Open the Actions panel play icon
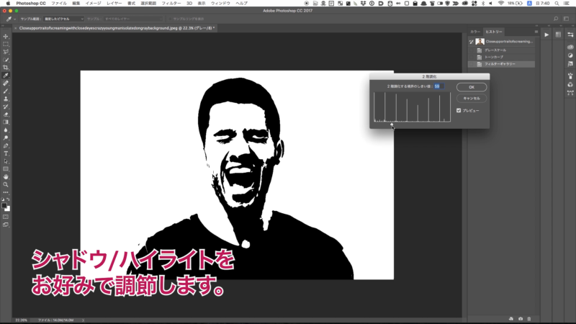 546,35
